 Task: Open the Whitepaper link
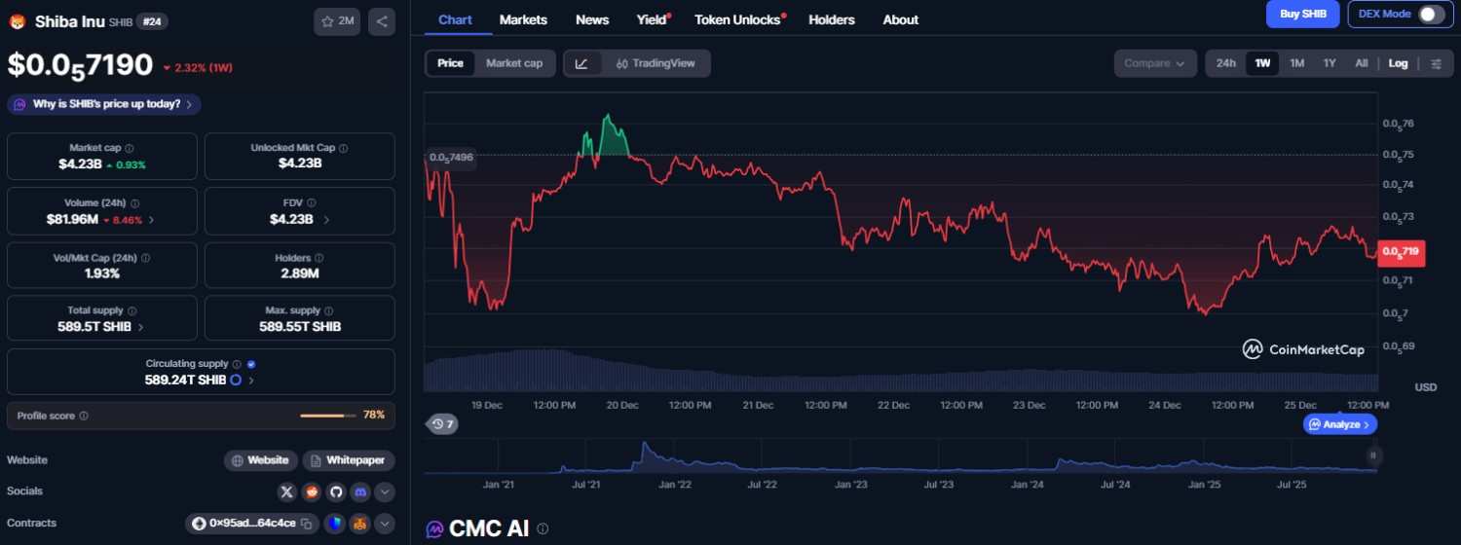tap(348, 460)
